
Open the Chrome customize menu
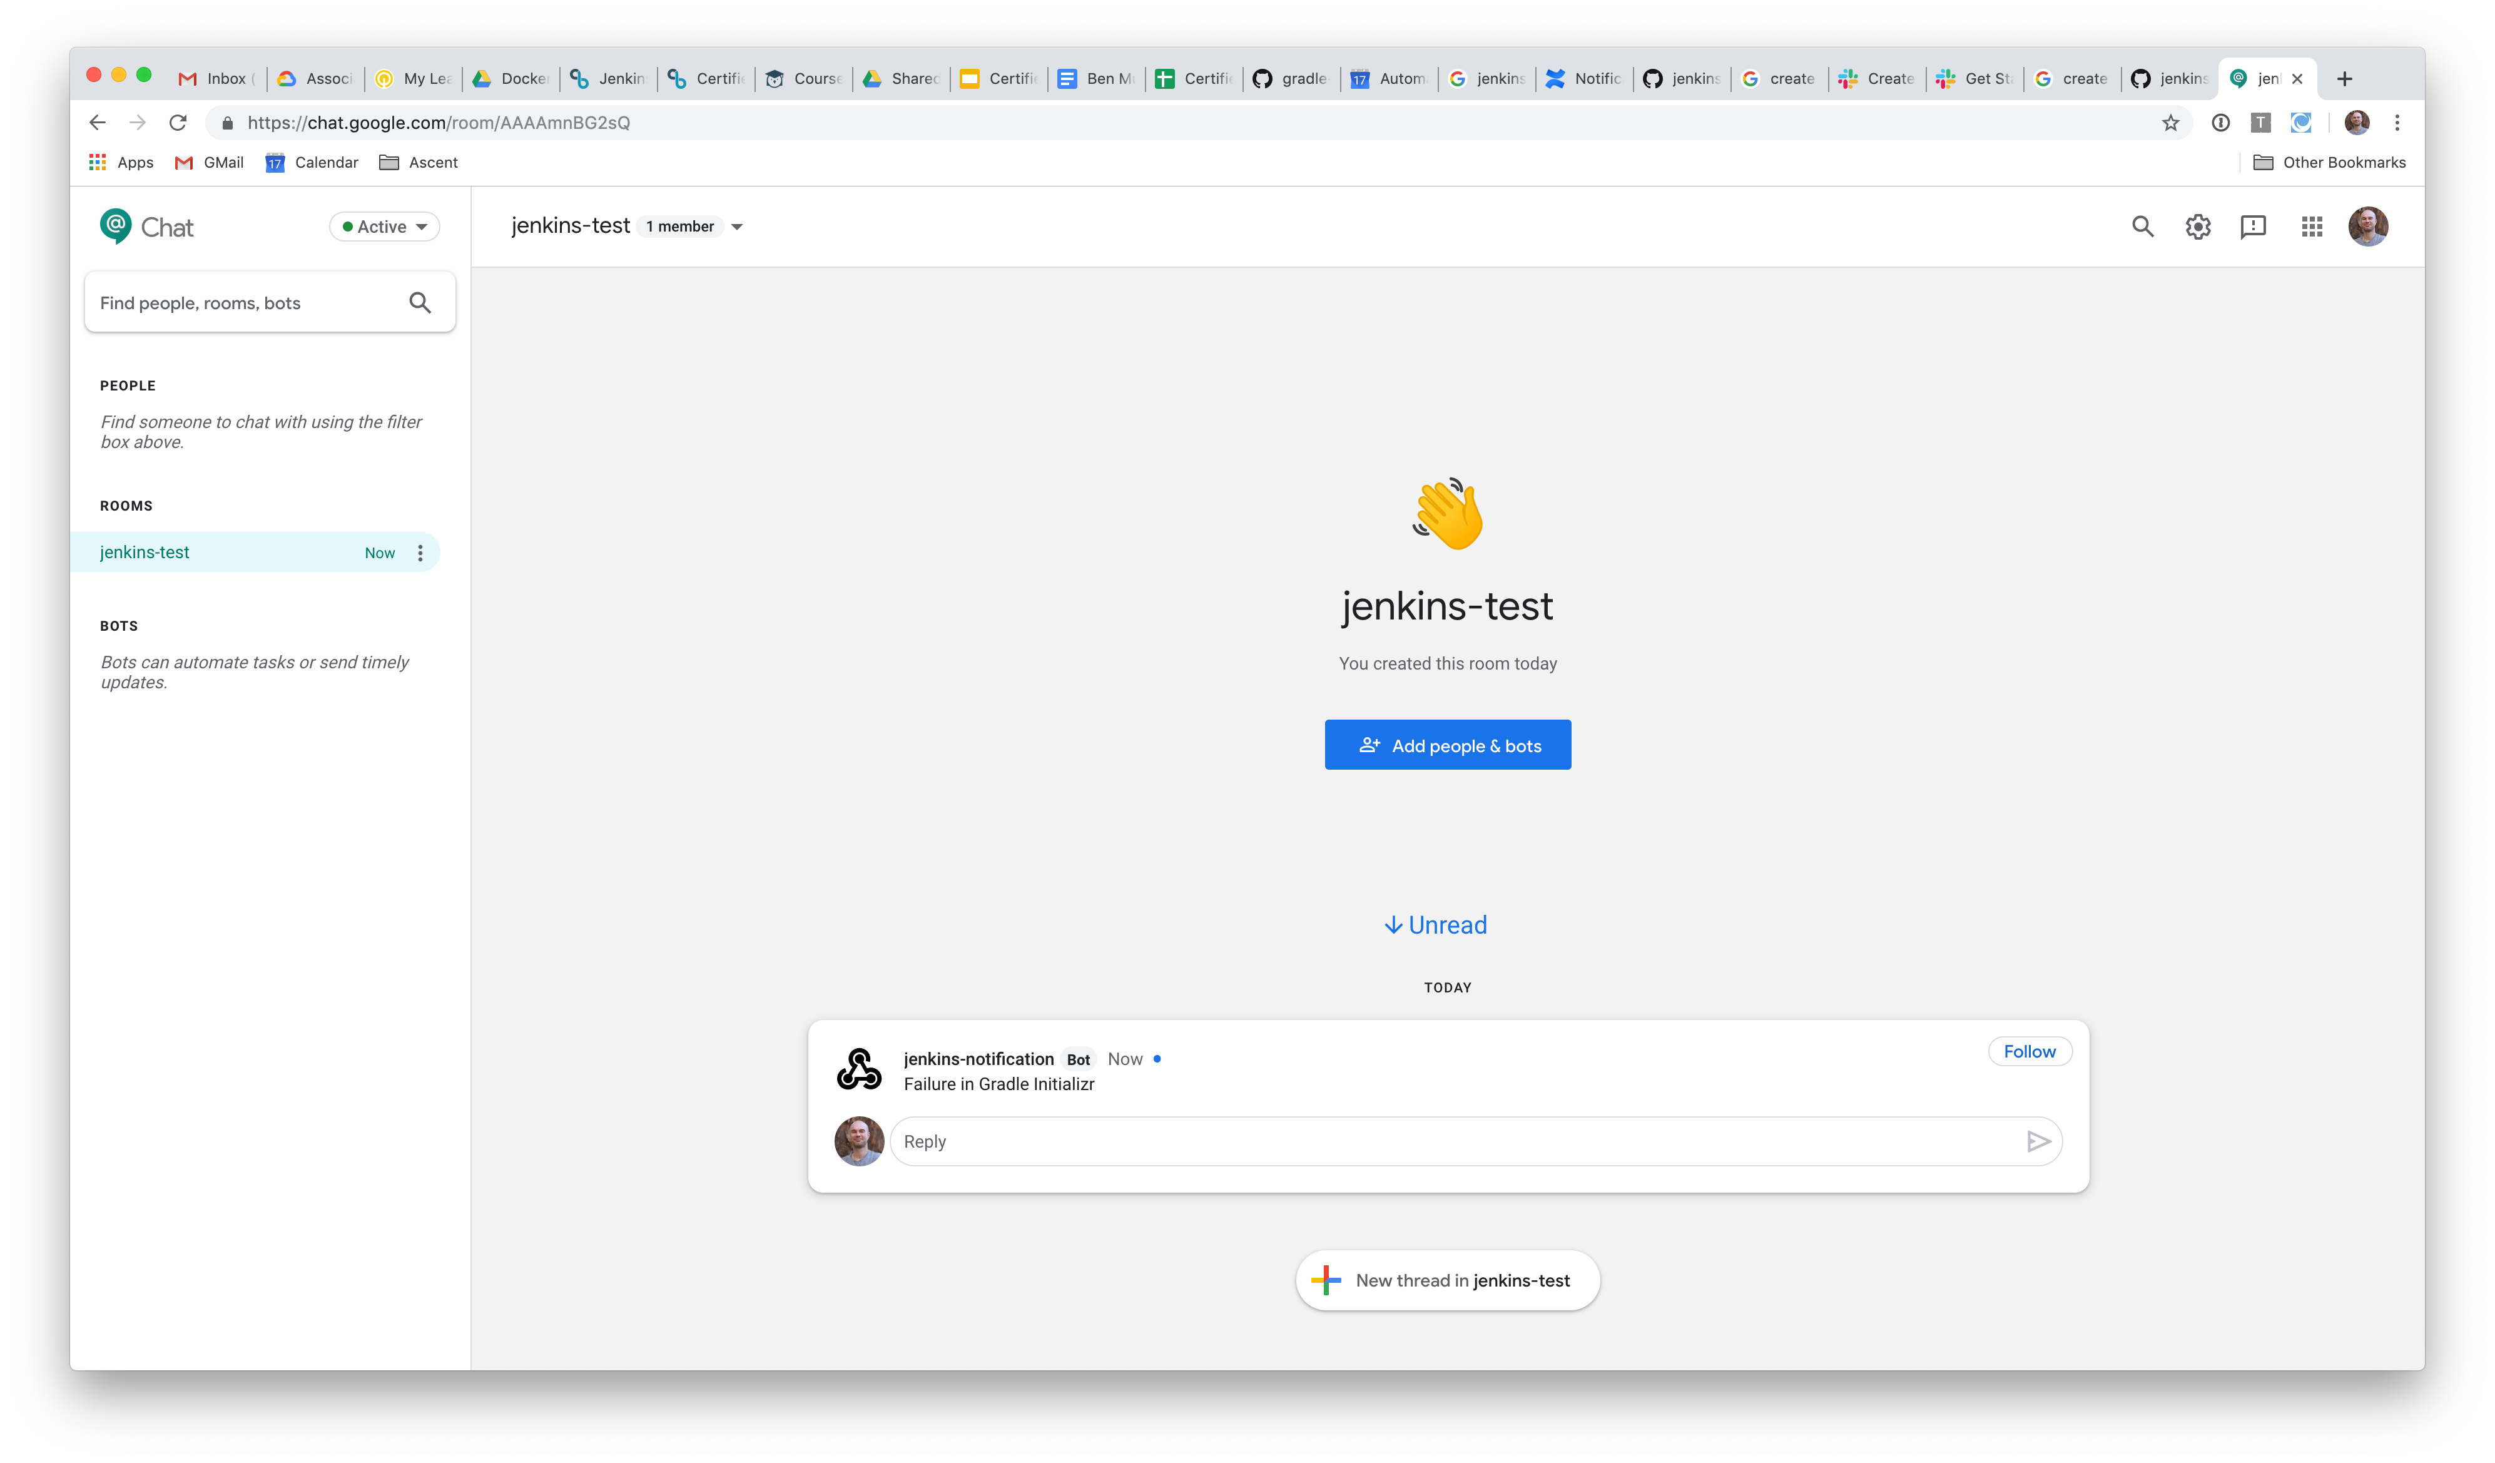(x=2398, y=123)
